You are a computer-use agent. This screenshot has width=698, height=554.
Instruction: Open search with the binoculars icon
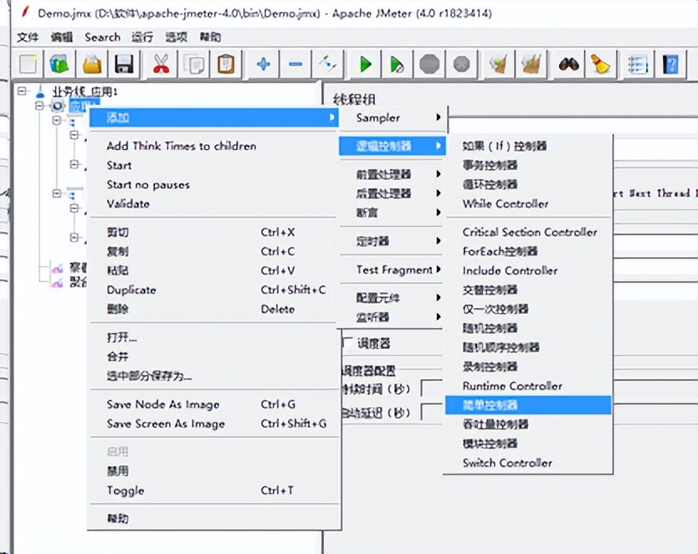point(568,64)
